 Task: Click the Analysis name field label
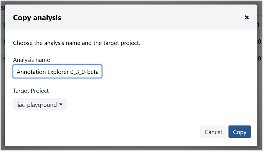pos(31,60)
